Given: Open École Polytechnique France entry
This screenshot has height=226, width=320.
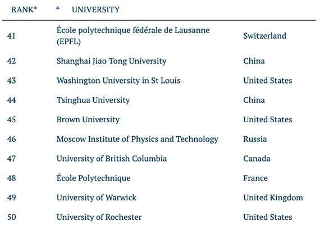Looking at the screenshot, I should coord(93,178).
